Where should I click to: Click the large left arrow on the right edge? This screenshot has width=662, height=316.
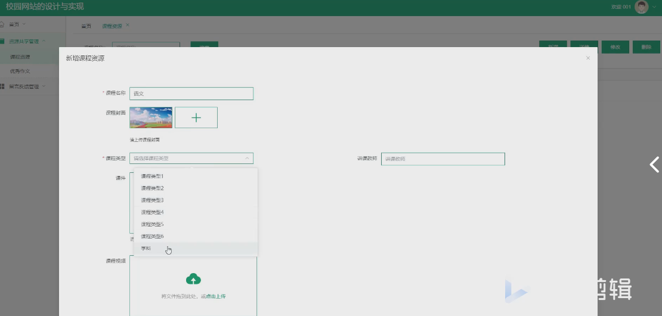tap(654, 165)
